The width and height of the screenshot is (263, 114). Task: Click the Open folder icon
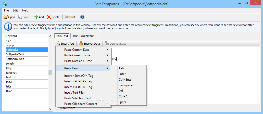point(5,17)
